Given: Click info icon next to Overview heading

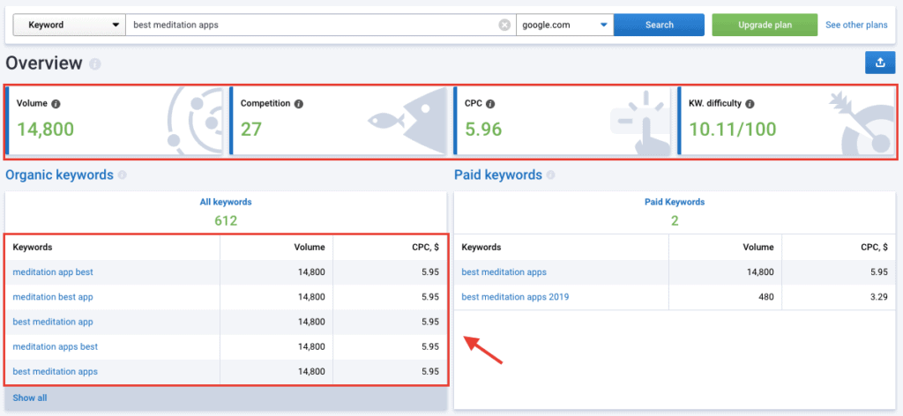Looking at the screenshot, I should 95,63.
